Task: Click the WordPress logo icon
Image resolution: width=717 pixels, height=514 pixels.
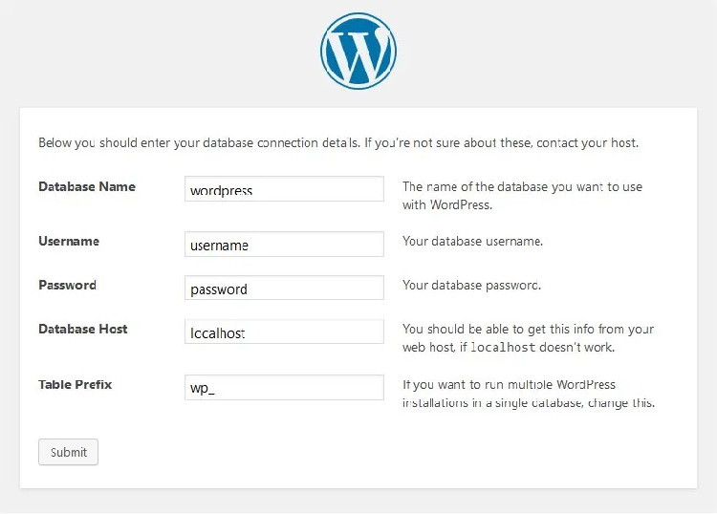Action: pyautogui.click(x=358, y=51)
